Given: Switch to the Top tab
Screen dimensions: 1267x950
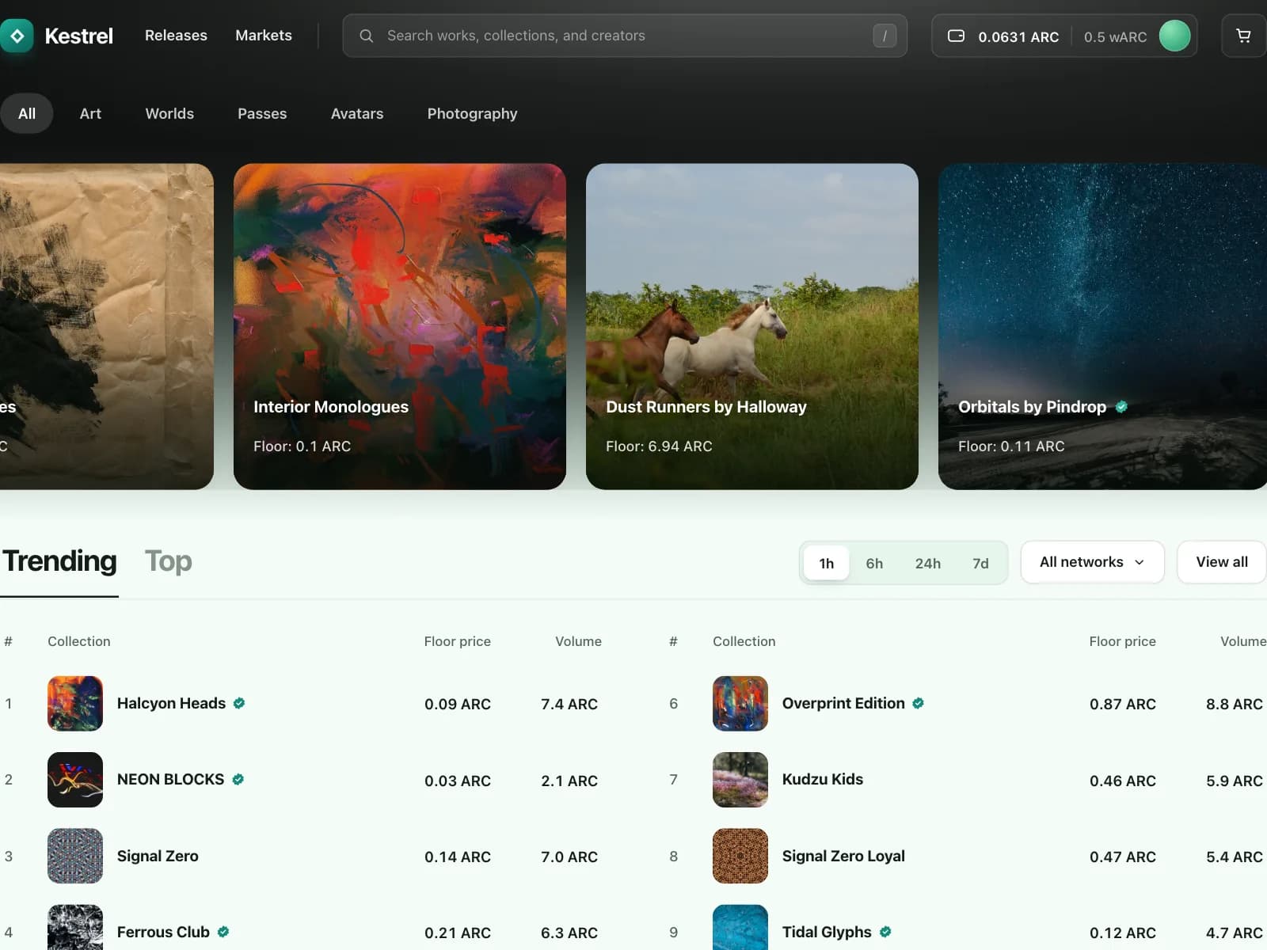Looking at the screenshot, I should click(x=168, y=561).
